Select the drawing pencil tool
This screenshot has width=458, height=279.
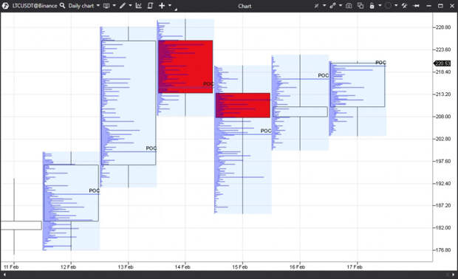(x=123, y=6)
